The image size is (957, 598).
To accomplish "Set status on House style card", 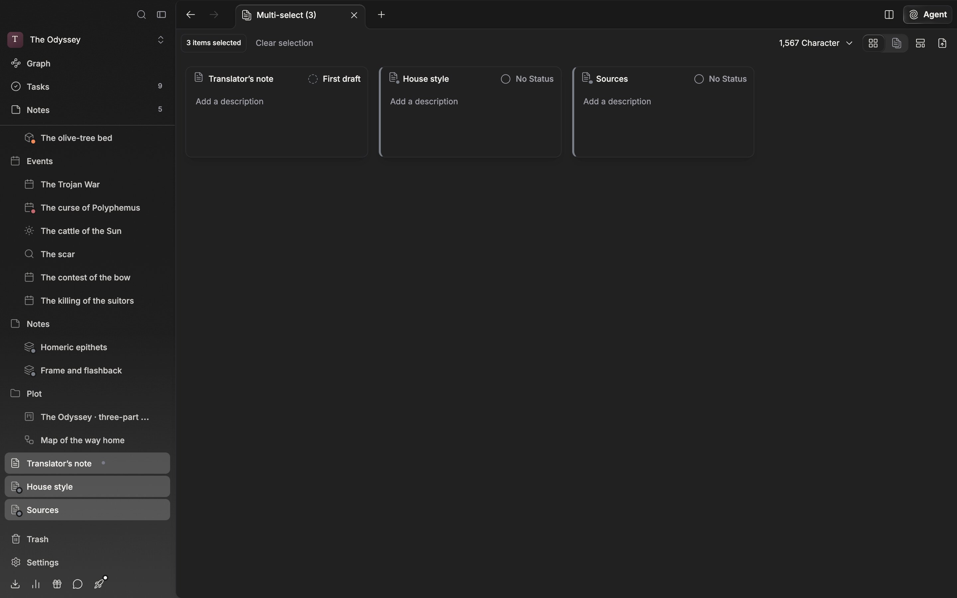I will [x=527, y=79].
